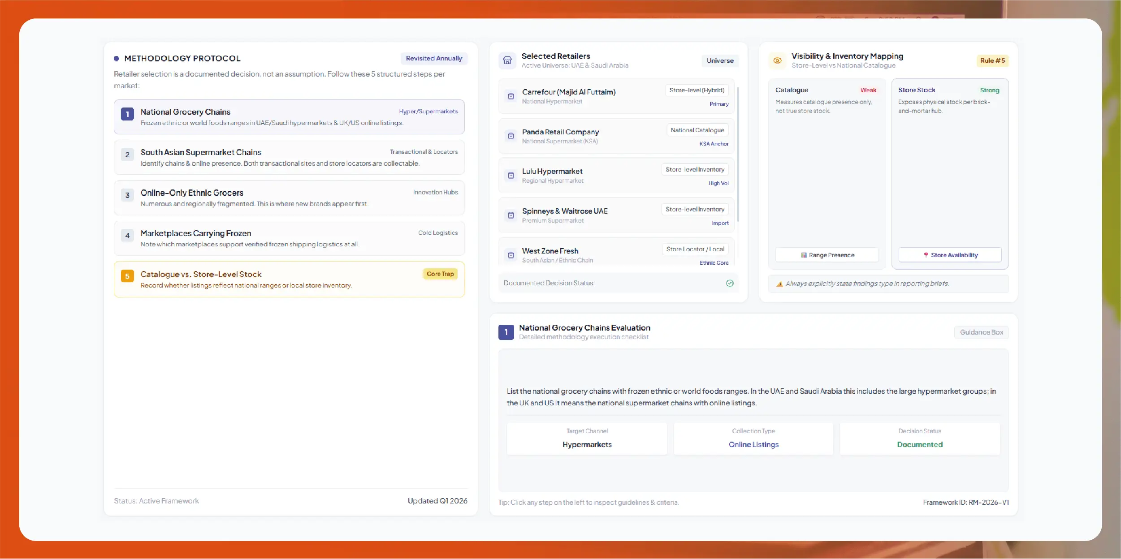Click the number 2 badge of South Asian Supermarket Chains

(x=127, y=155)
